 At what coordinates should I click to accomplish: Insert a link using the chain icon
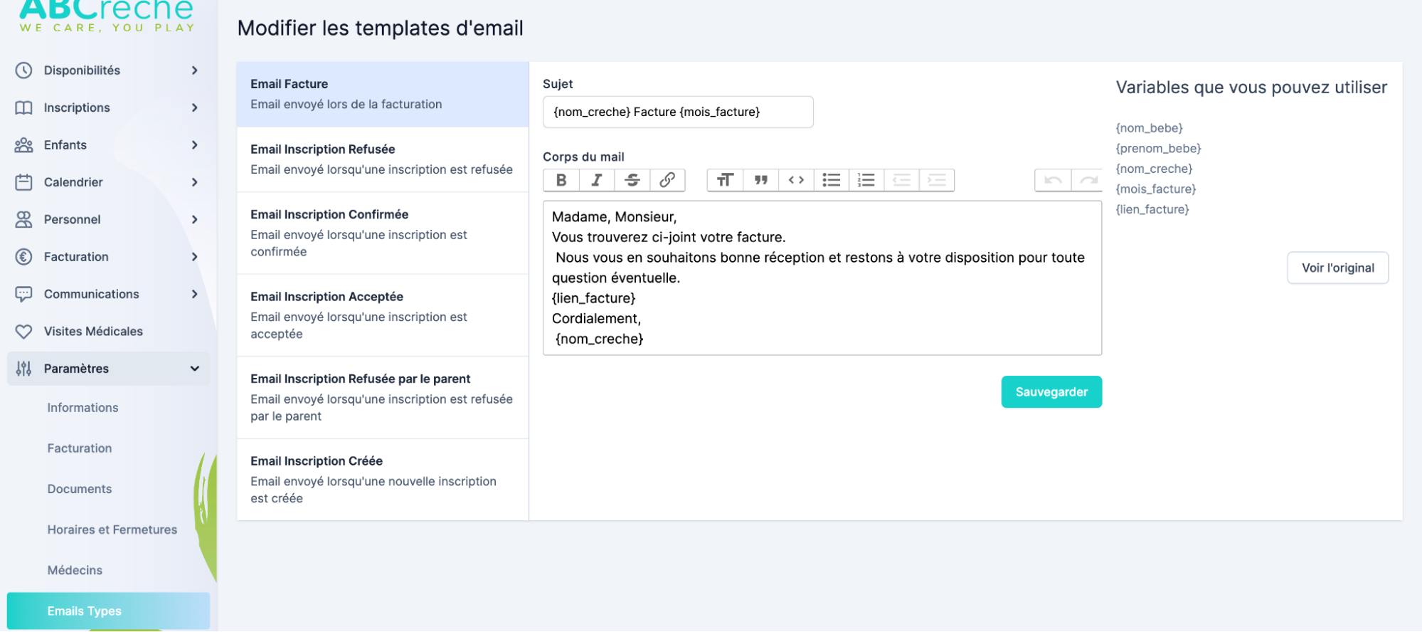click(667, 180)
